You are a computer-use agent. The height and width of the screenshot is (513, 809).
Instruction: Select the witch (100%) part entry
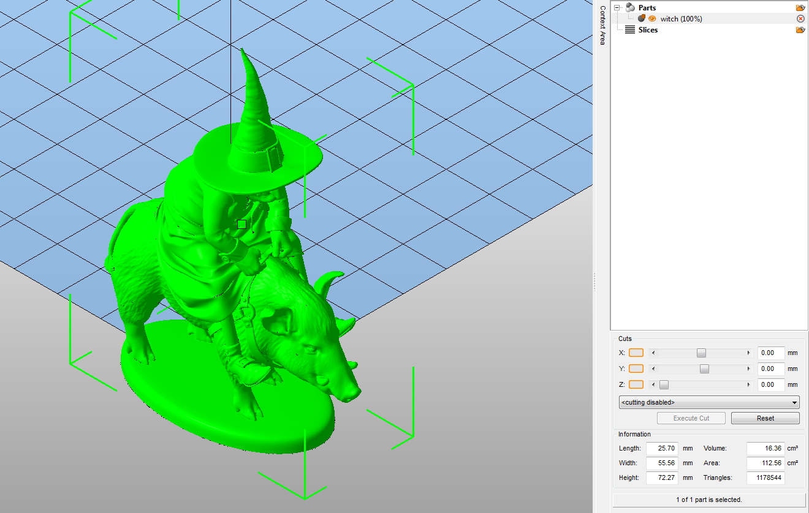(x=681, y=19)
